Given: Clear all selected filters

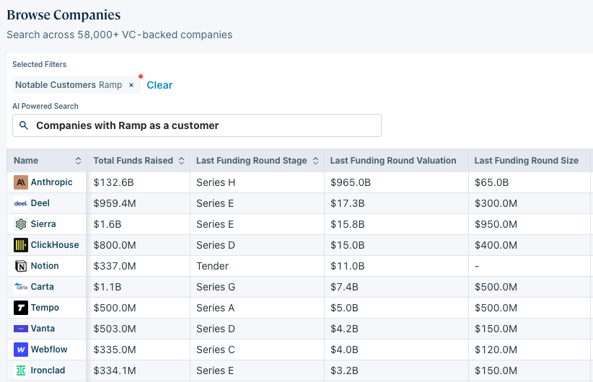Looking at the screenshot, I should tap(159, 85).
